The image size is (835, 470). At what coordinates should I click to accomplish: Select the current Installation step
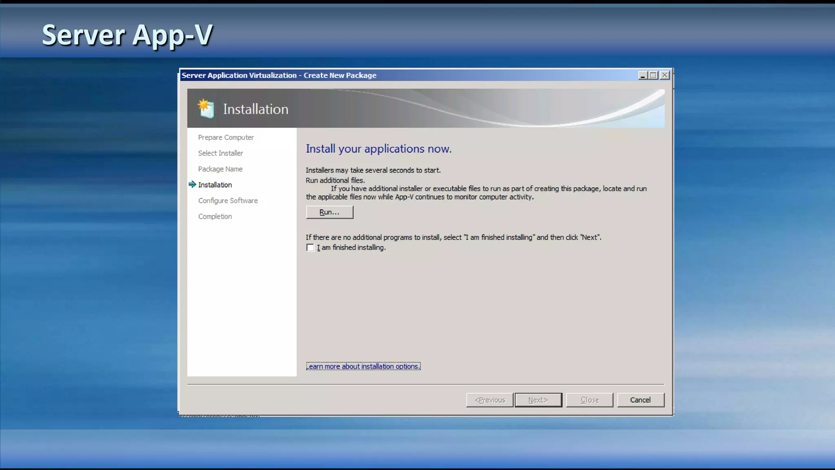click(215, 185)
